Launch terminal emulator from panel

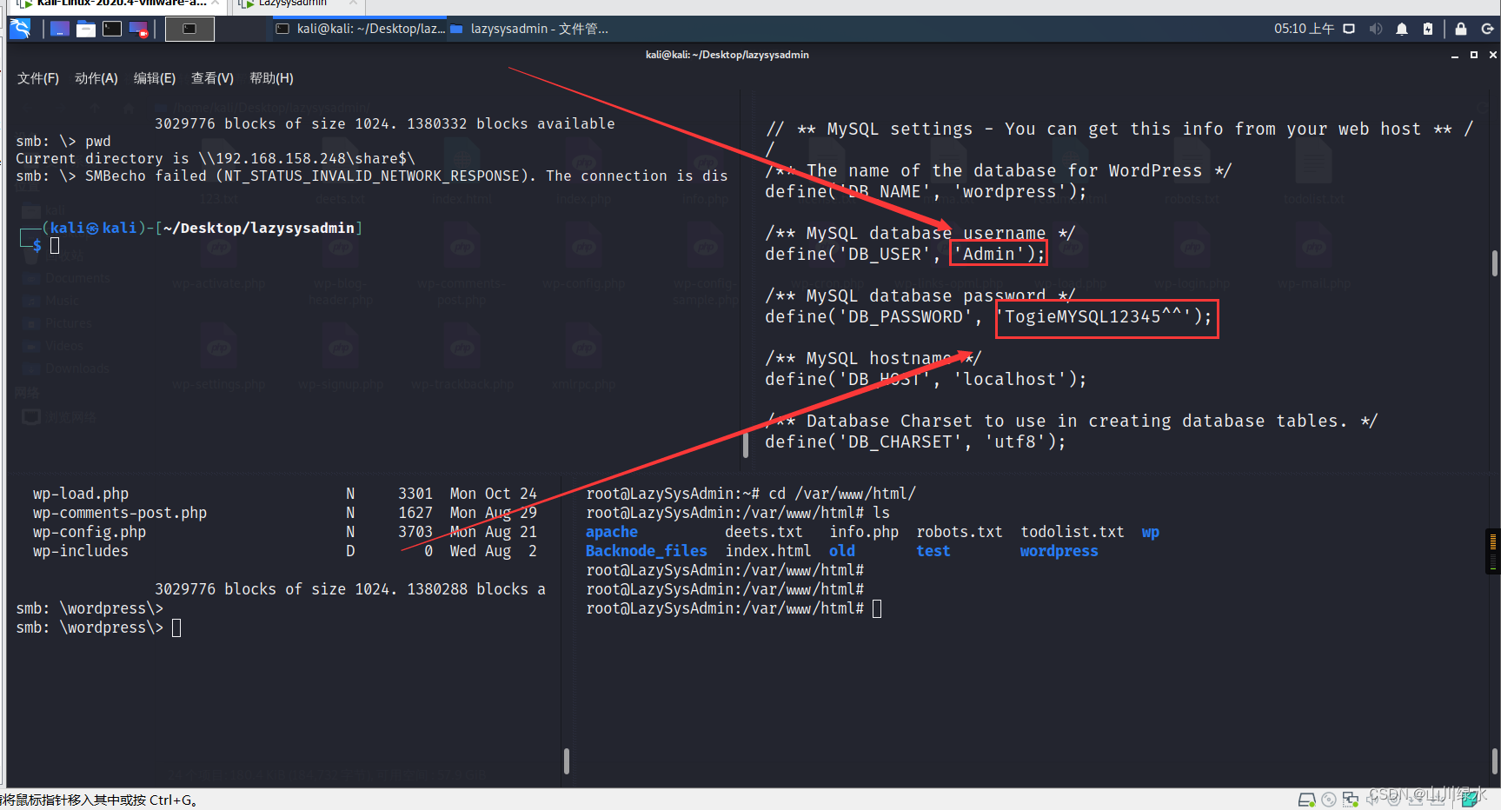tap(112, 29)
